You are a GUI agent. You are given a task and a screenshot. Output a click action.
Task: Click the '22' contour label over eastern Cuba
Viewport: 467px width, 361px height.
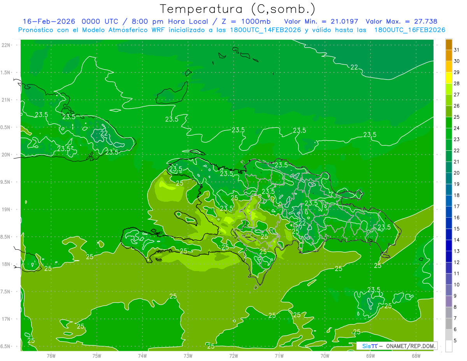104,133
